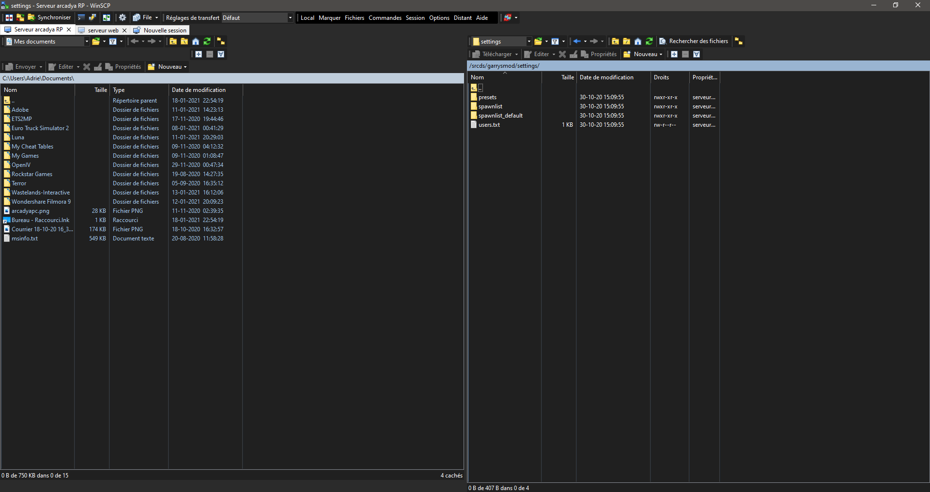930x492 pixels.
Task: Click Select Files plus icon in local panel
Action: click(x=199, y=54)
